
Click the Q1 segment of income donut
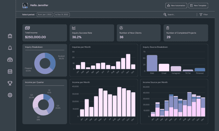(x=47, y=97)
